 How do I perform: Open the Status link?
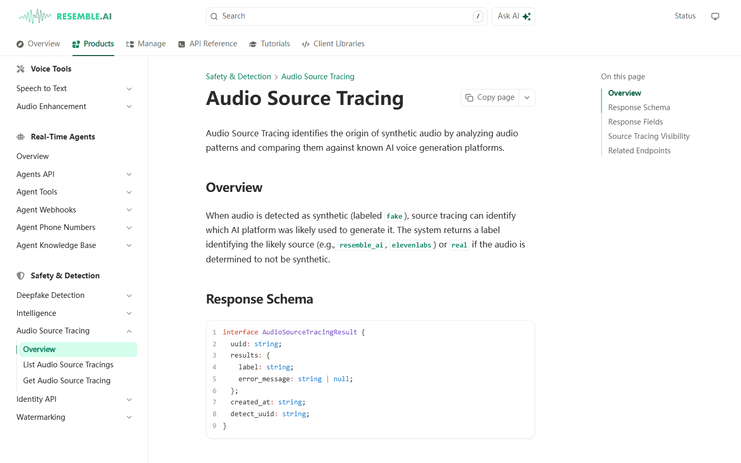click(x=685, y=16)
